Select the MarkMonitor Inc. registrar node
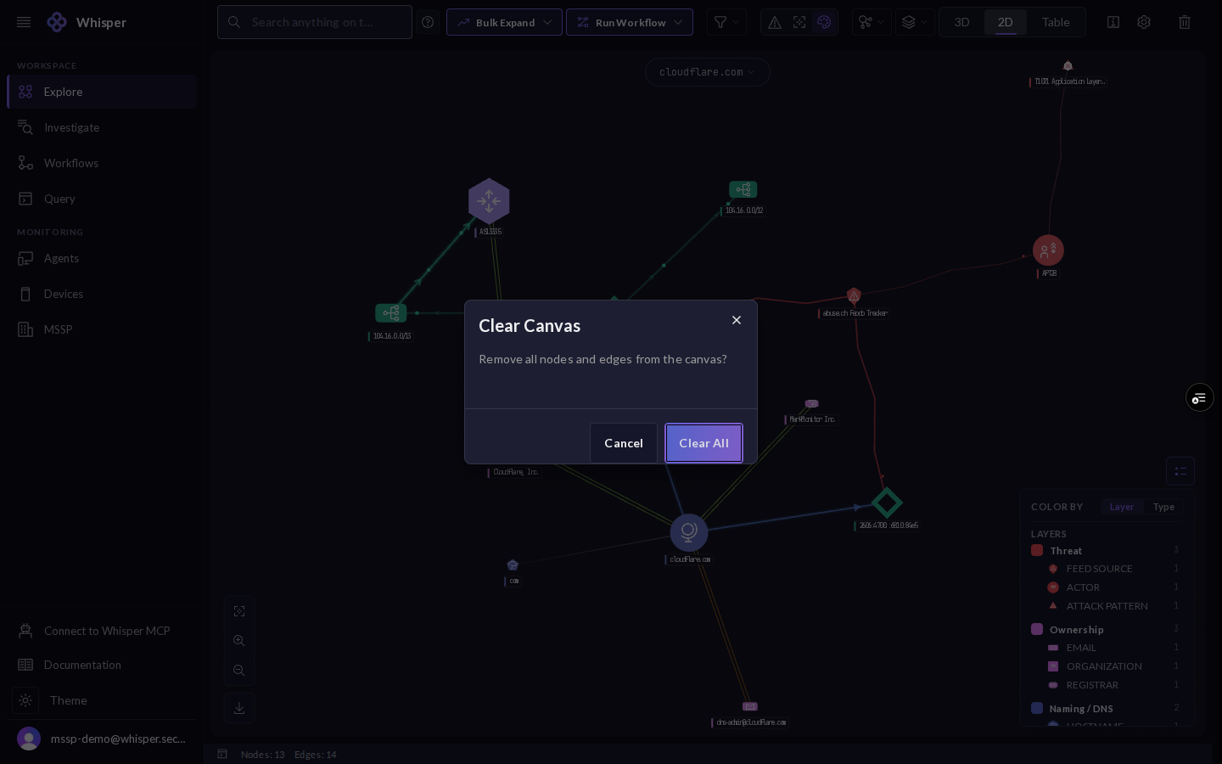Image resolution: width=1222 pixels, height=764 pixels. [811, 403]
